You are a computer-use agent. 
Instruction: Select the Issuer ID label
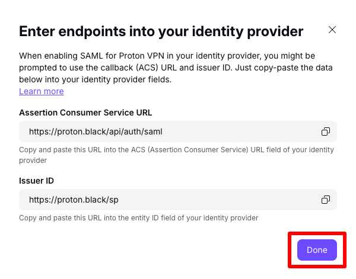click(x=36, y=181)
